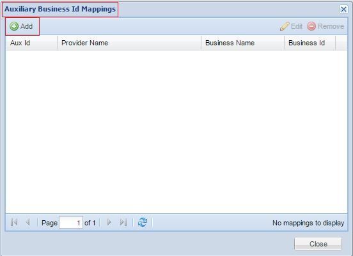Click the Close button at bottom

[x=318, y=244]
